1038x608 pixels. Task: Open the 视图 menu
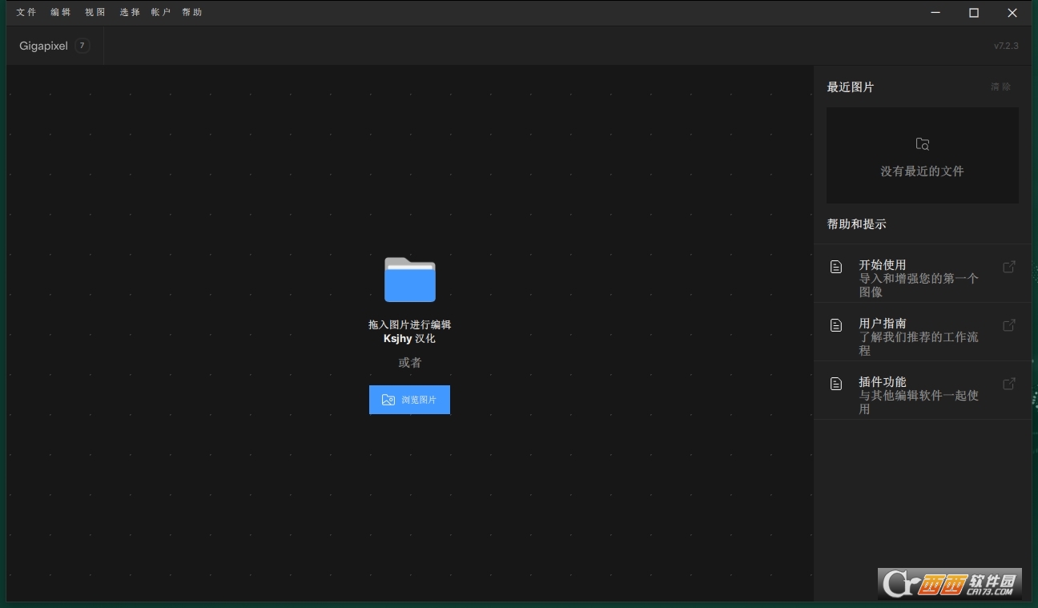(95, 12)
